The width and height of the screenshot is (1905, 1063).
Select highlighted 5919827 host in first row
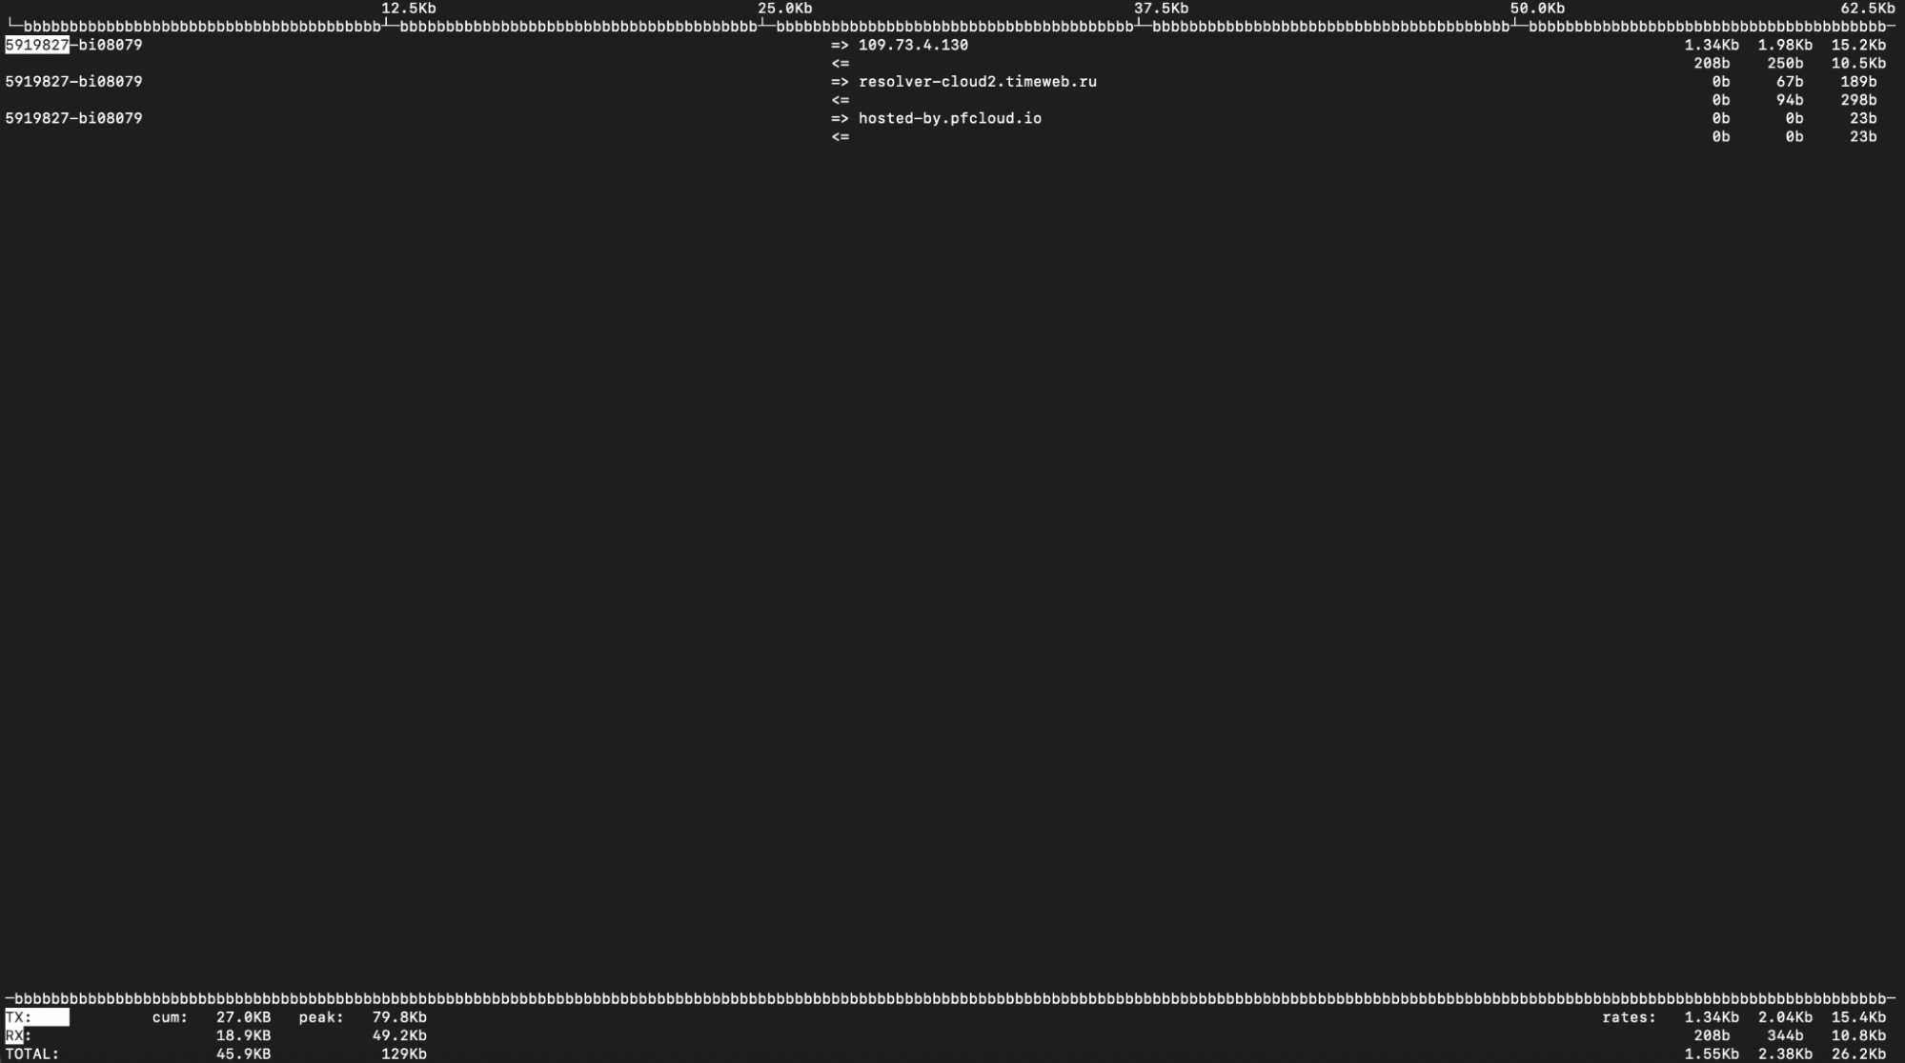[36, 45]
